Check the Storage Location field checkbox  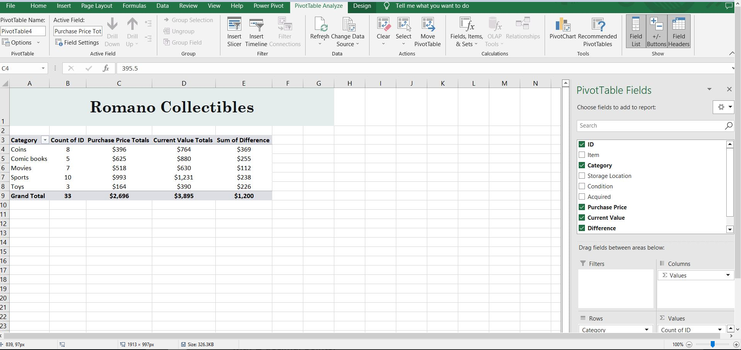click(582, 176)
